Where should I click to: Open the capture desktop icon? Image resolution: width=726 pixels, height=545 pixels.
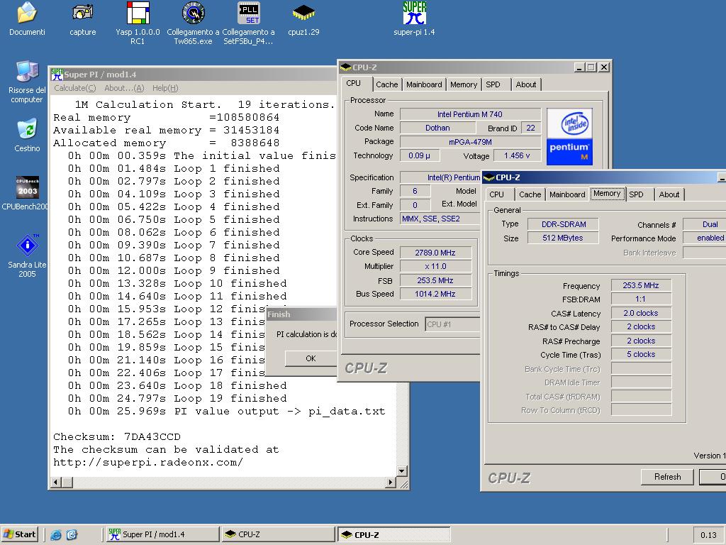[82, 13]
